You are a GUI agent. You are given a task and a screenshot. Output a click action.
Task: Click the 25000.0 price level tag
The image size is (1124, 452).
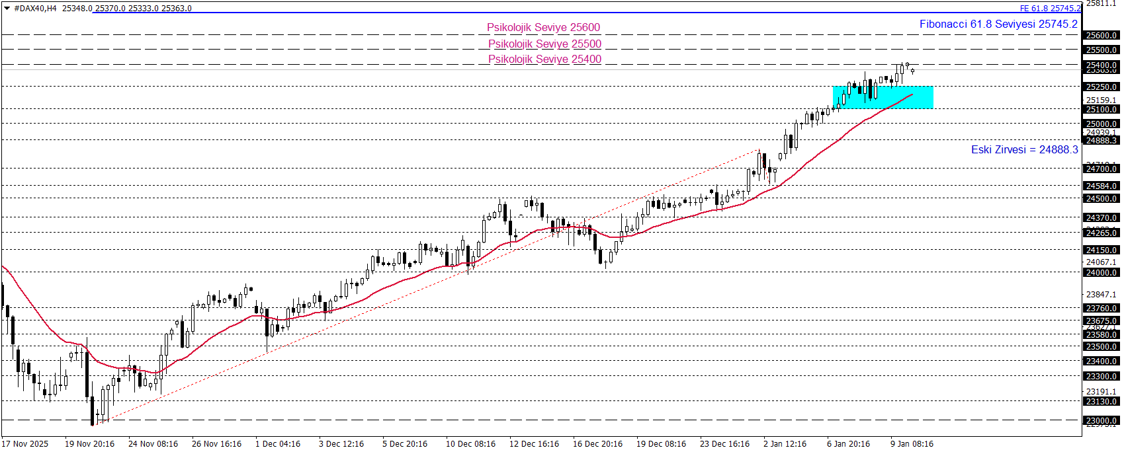tap(1102, 124)
